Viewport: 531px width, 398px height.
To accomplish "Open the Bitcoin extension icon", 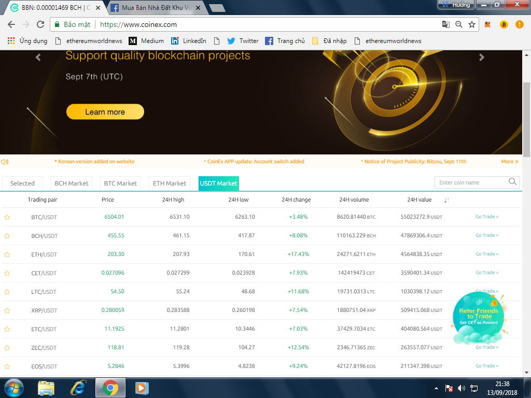I will pos(504,24).
